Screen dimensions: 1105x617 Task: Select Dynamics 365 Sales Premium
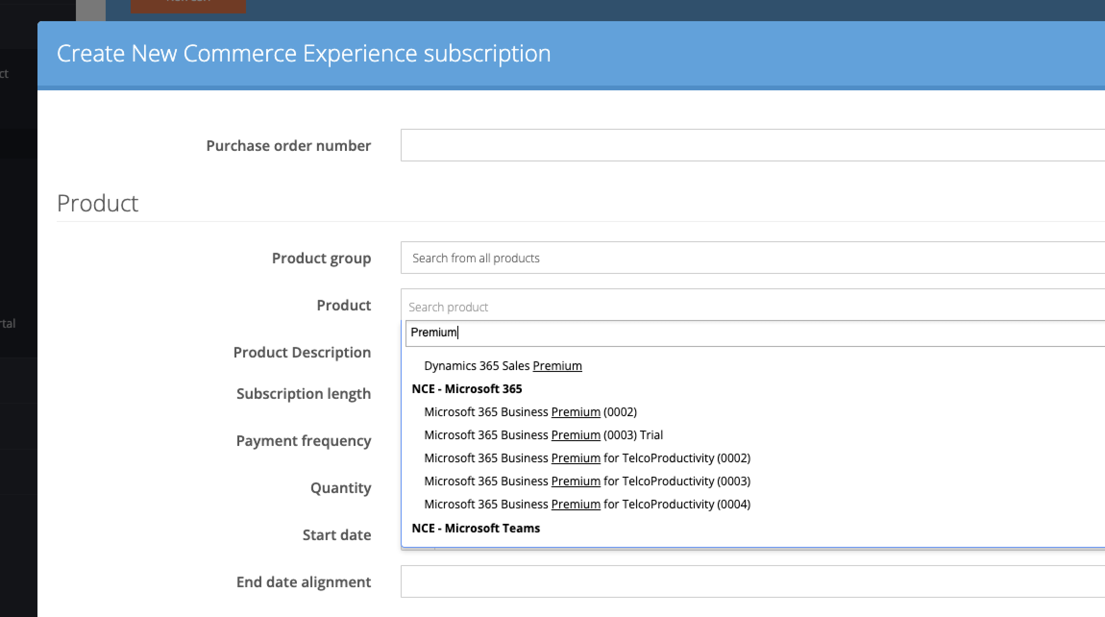click(503, 366)
